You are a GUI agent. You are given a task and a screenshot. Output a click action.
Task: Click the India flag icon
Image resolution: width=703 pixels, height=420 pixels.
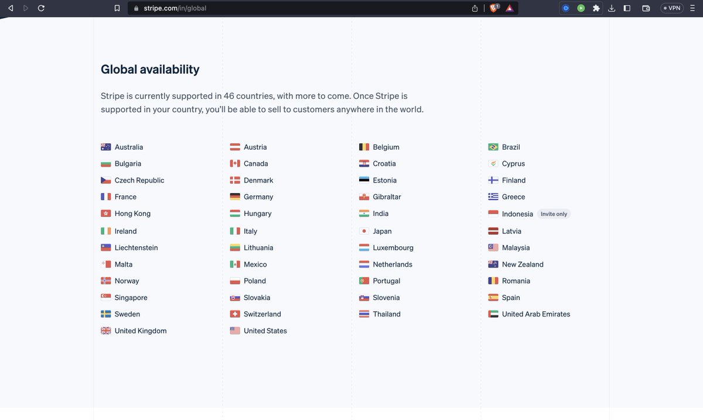pos(364,214)
